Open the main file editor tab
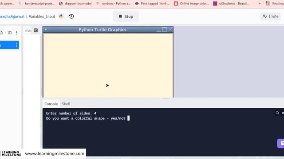 tap(28, 30)
